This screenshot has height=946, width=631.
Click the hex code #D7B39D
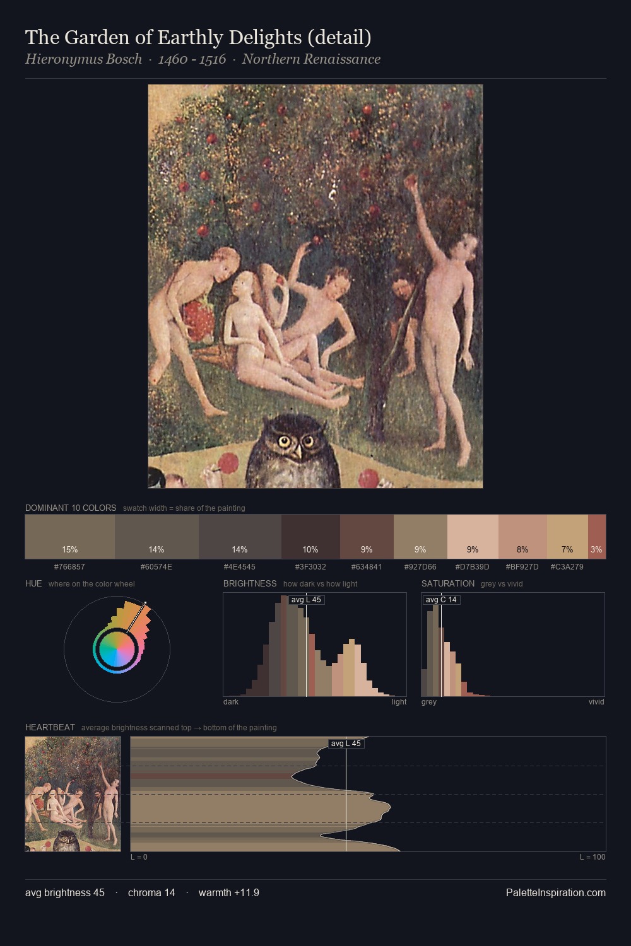click(473, 567)
